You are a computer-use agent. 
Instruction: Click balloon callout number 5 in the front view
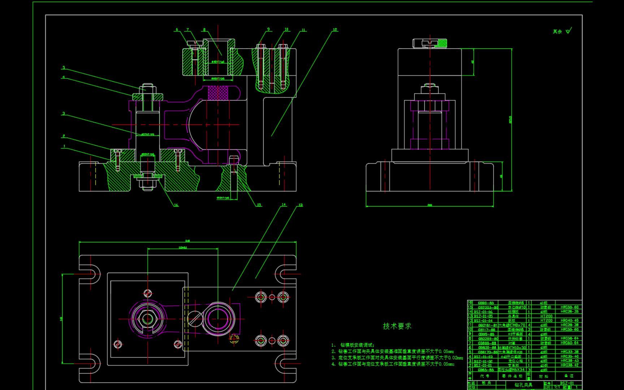click(64, 68)
